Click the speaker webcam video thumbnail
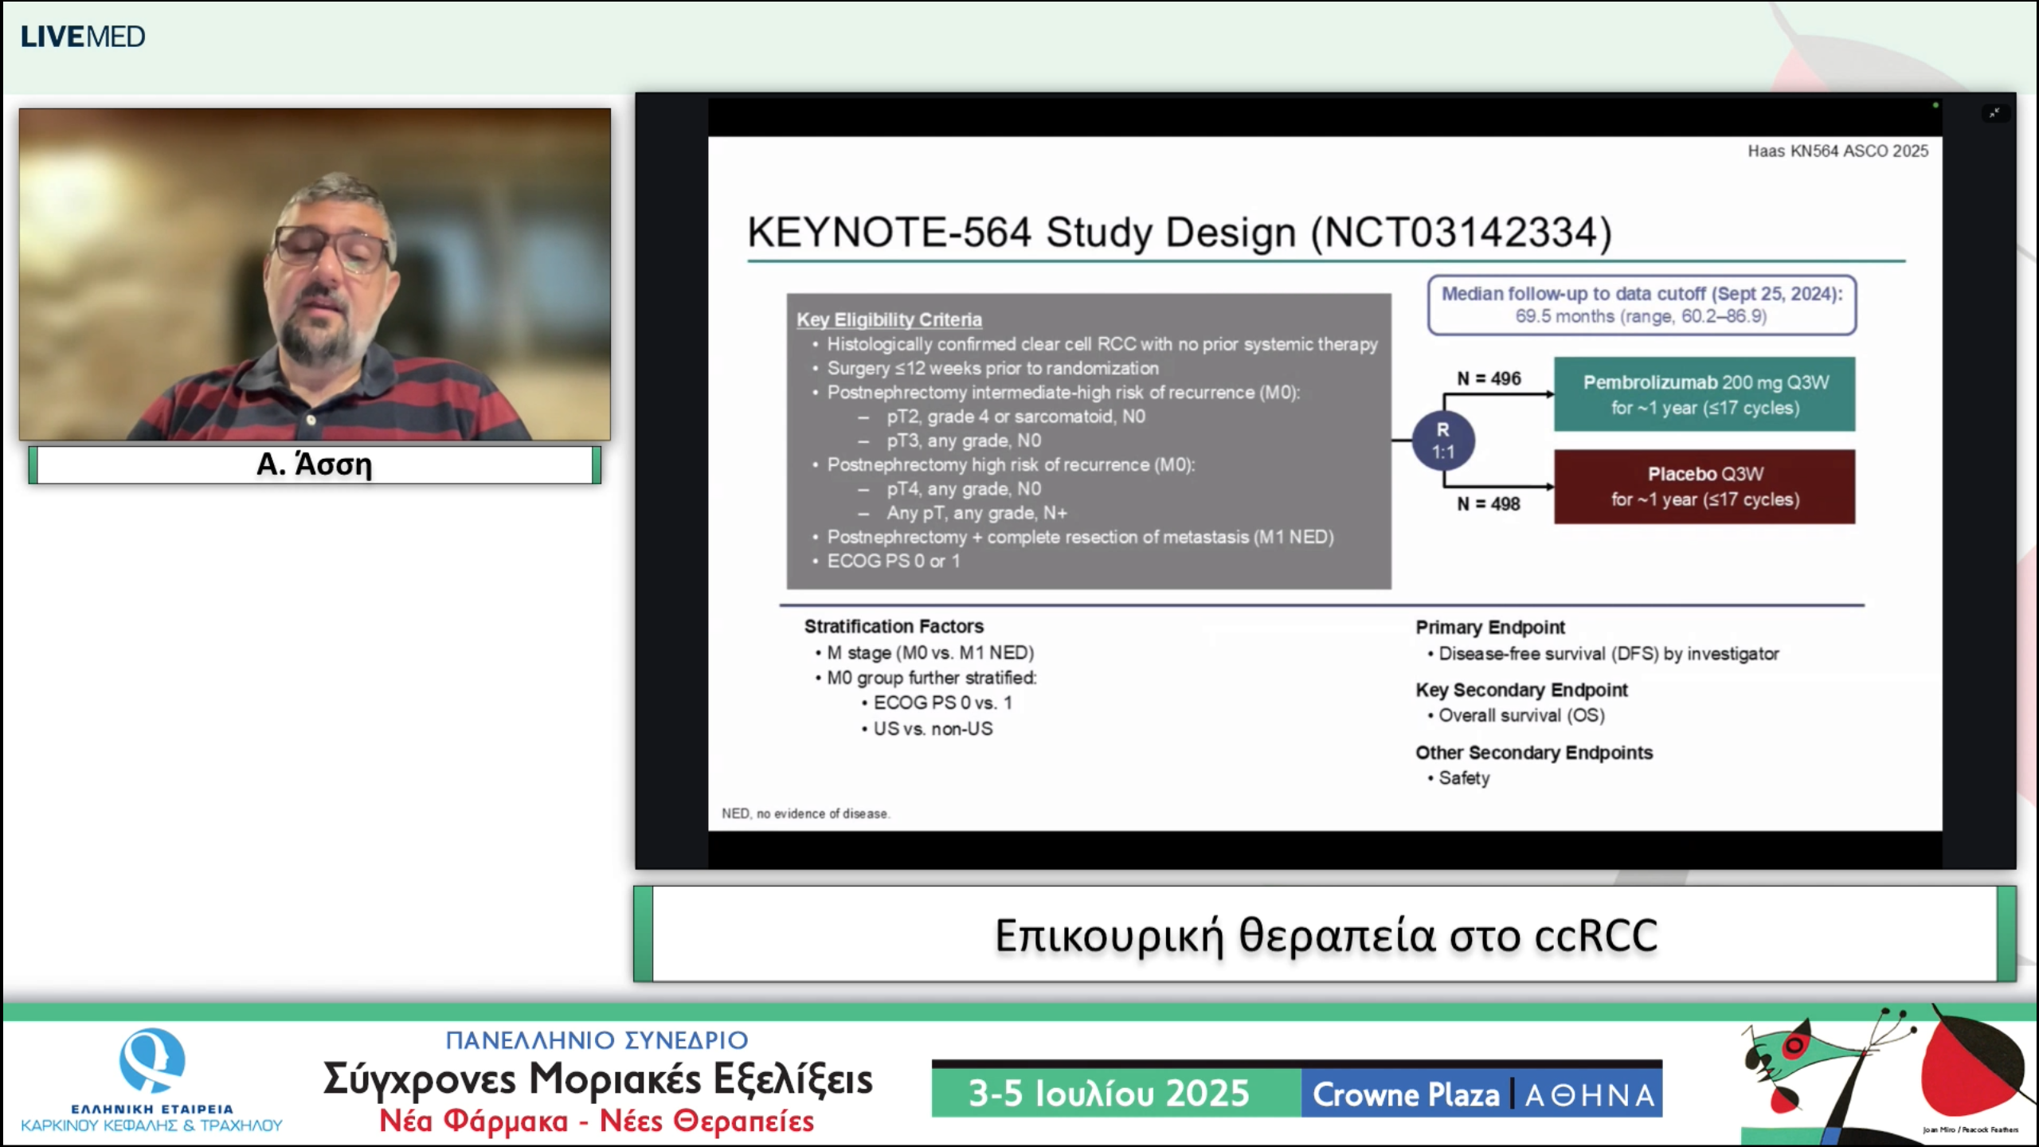The image size is (2039, 1147). (x=315, y=275)
